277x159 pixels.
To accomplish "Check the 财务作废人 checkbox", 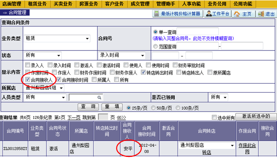I will pyautogui.click(x=112, y=72).
